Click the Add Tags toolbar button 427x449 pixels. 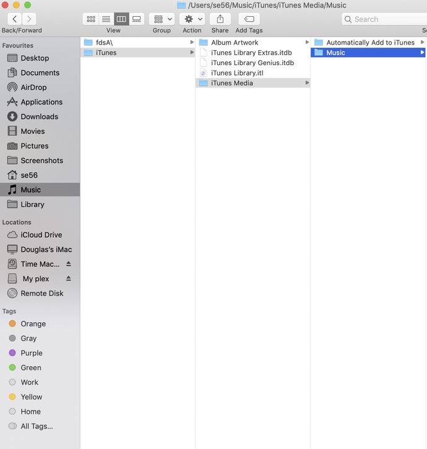[x=249, y=19]
